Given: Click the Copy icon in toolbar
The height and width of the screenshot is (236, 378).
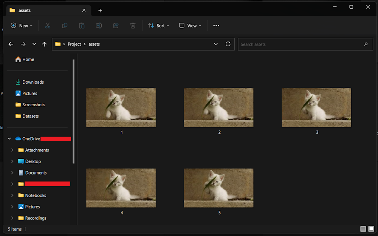Looking at the screenshot, I should click(x=65, y=26).
